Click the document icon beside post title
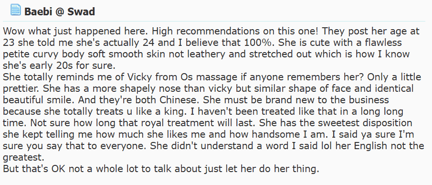Screen dimensions: 432x185 click(16, 10)
